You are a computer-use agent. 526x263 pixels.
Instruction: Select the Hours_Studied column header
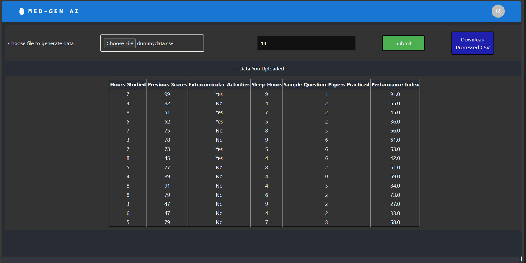click(x=128, y=84)
